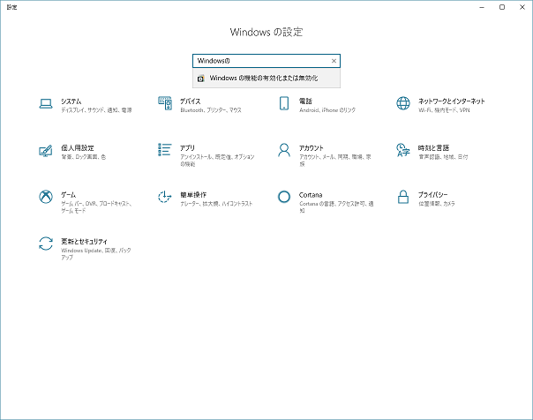Maximize the Settings window
The width and height of the screenshot is (533, 420).
coord(502,7)
